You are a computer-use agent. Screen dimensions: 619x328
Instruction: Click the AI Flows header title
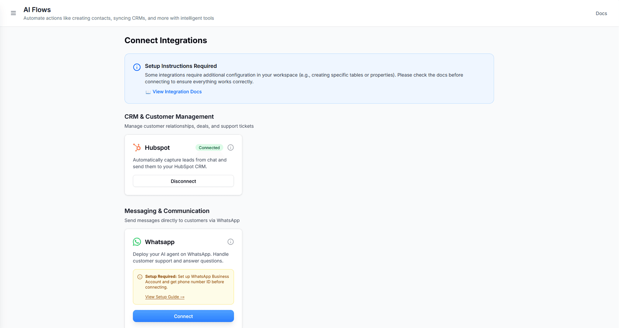coord(37,9)
